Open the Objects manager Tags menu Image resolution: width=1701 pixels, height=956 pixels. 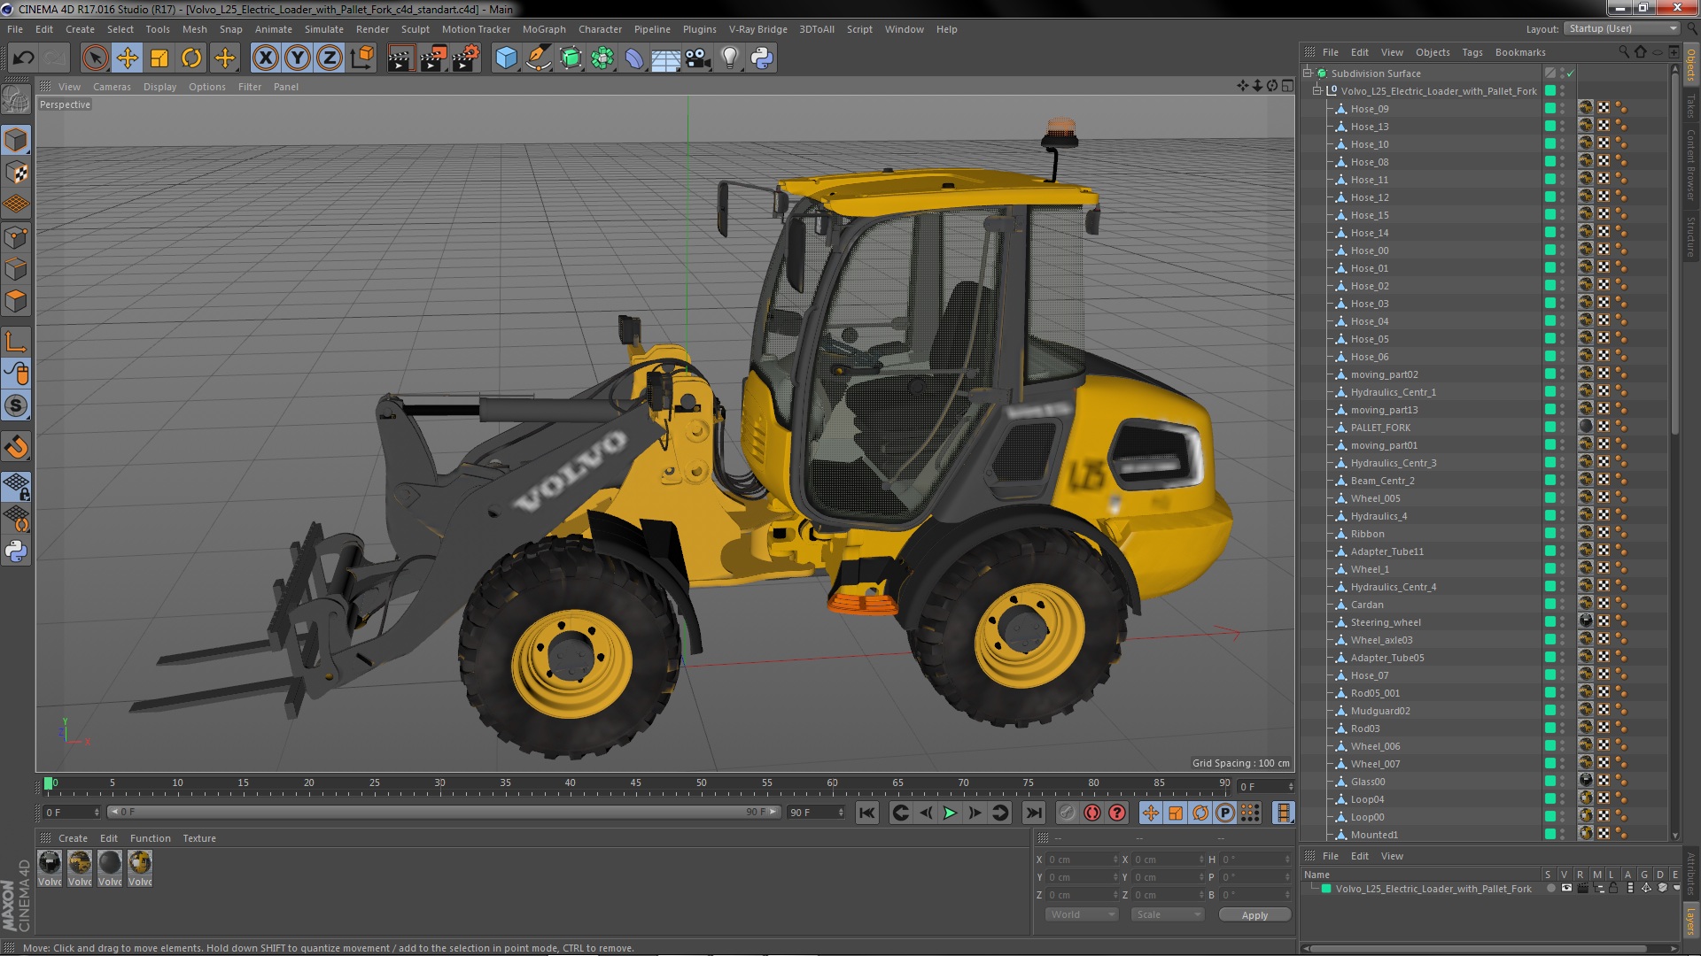(1472, 52)
